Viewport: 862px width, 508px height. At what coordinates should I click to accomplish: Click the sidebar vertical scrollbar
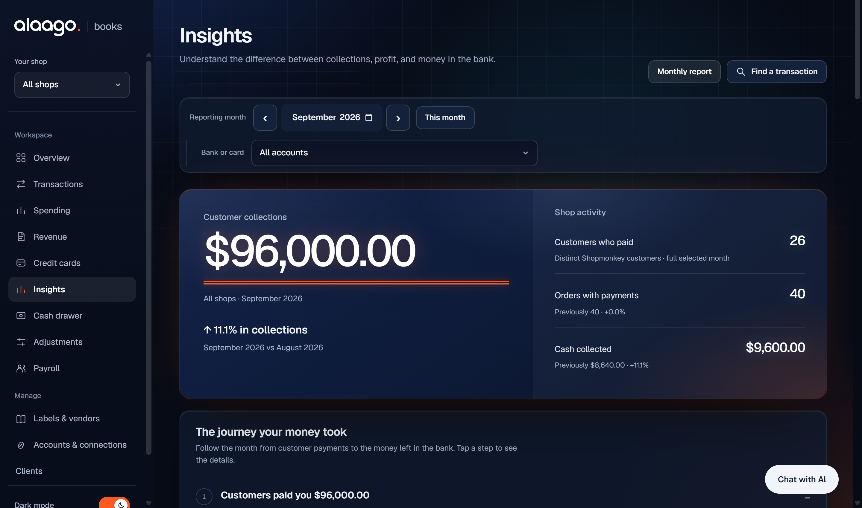pos(148,257)
